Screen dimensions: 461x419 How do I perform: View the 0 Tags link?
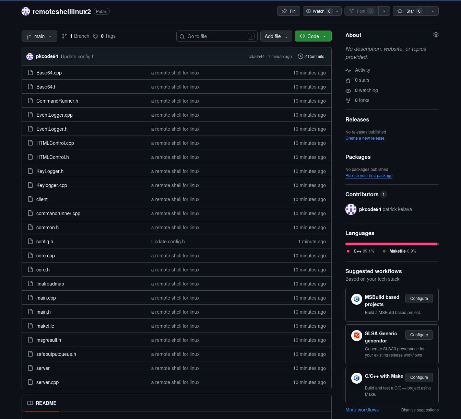(x=104, y=36)
